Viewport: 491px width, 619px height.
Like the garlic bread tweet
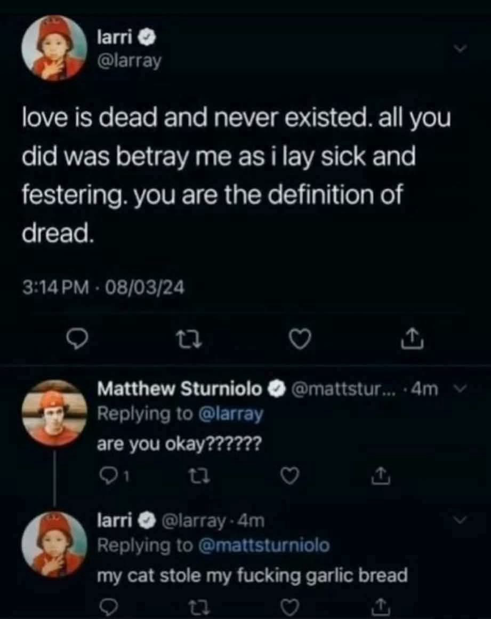pos(291,607)
